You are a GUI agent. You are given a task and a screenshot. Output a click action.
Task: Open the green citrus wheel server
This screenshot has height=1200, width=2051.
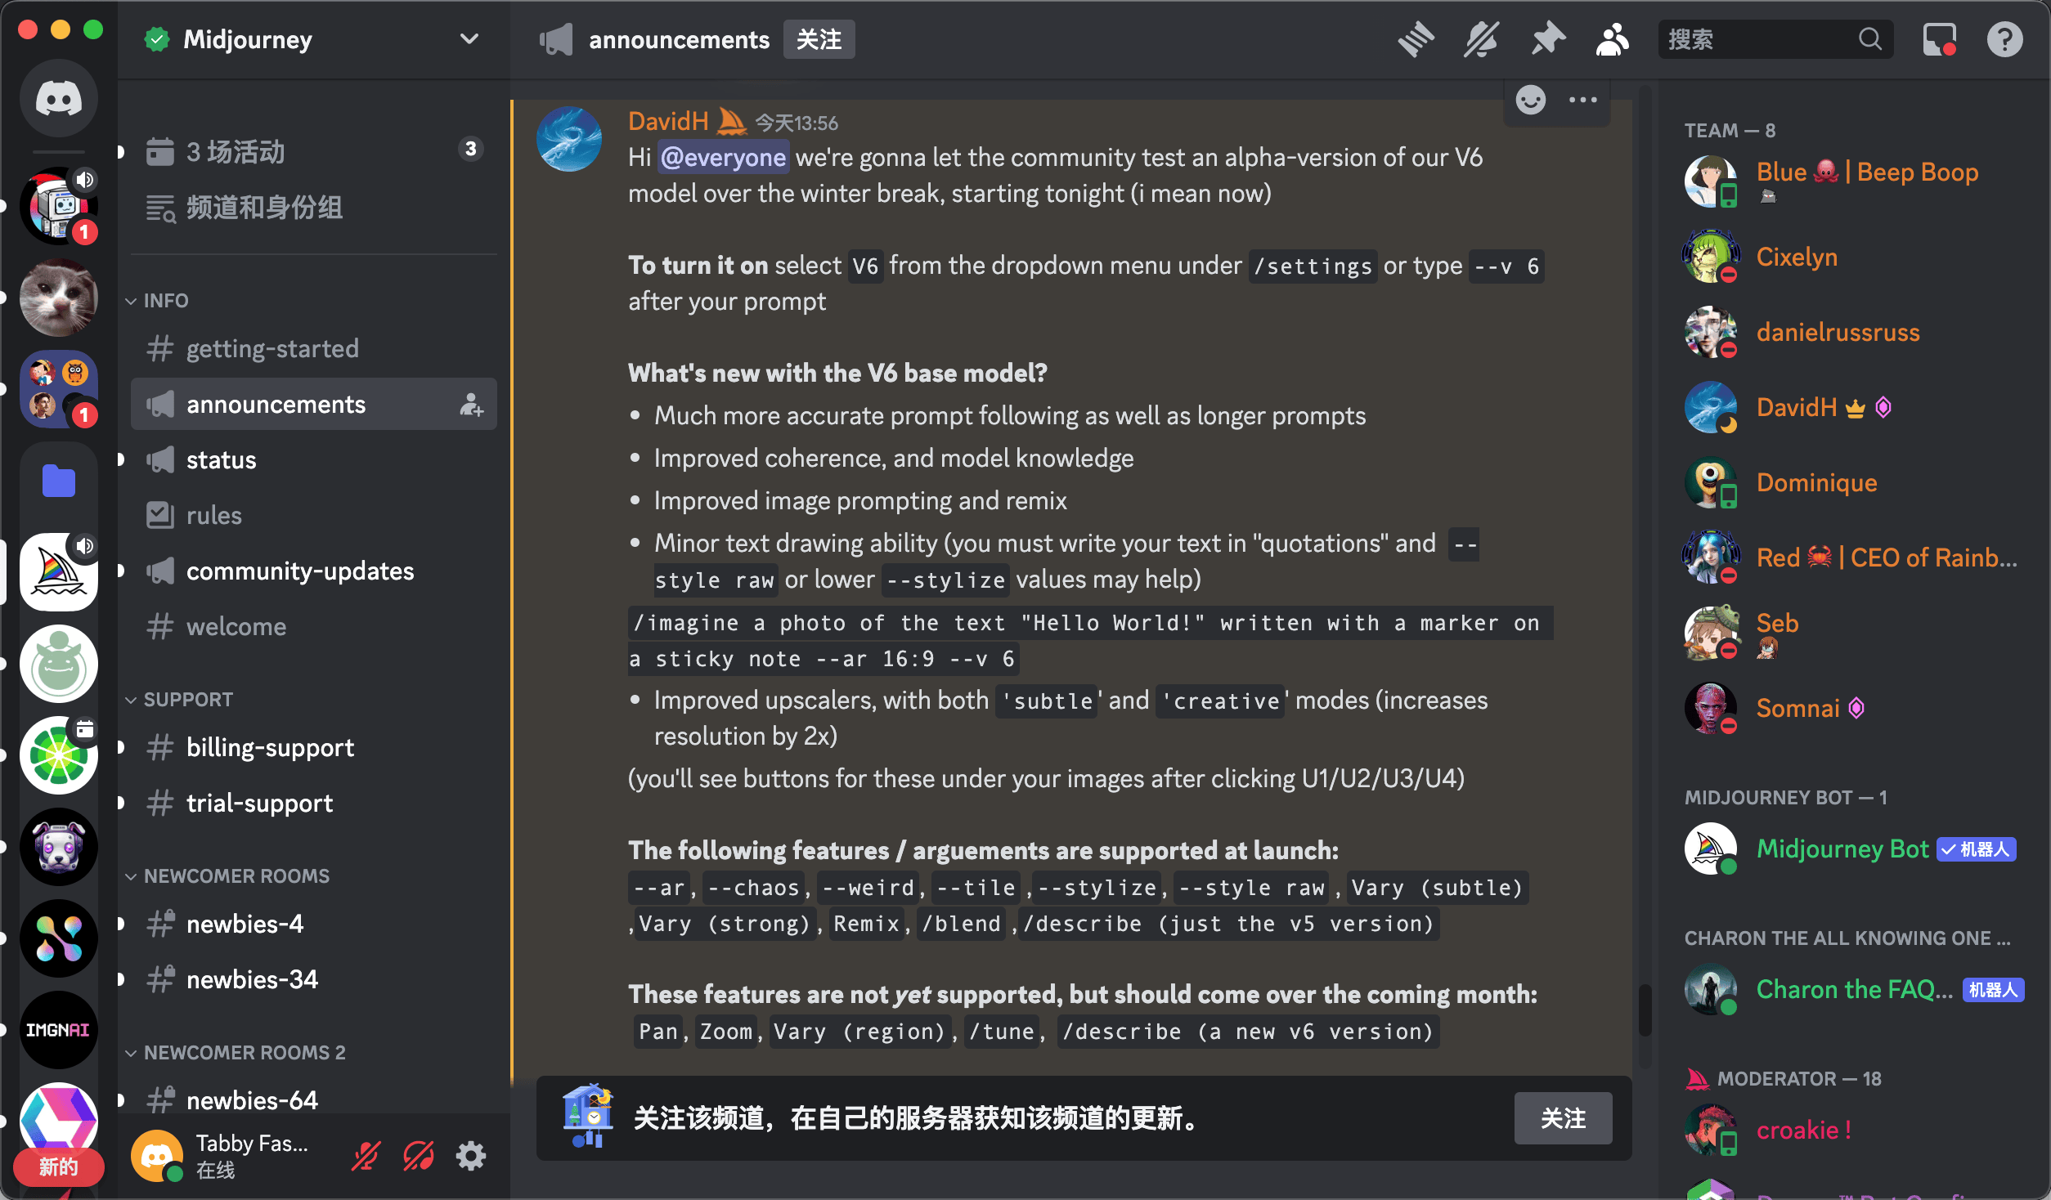58,755
